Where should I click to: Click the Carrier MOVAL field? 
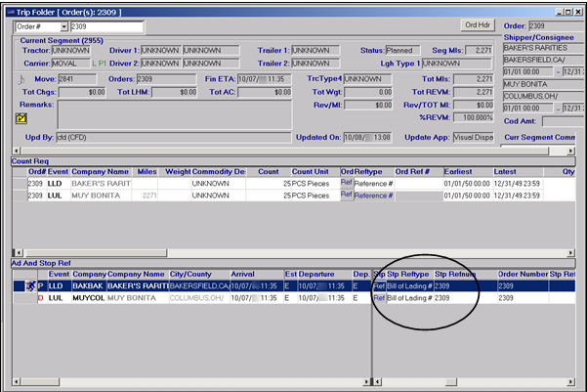(x=70, y=63)
